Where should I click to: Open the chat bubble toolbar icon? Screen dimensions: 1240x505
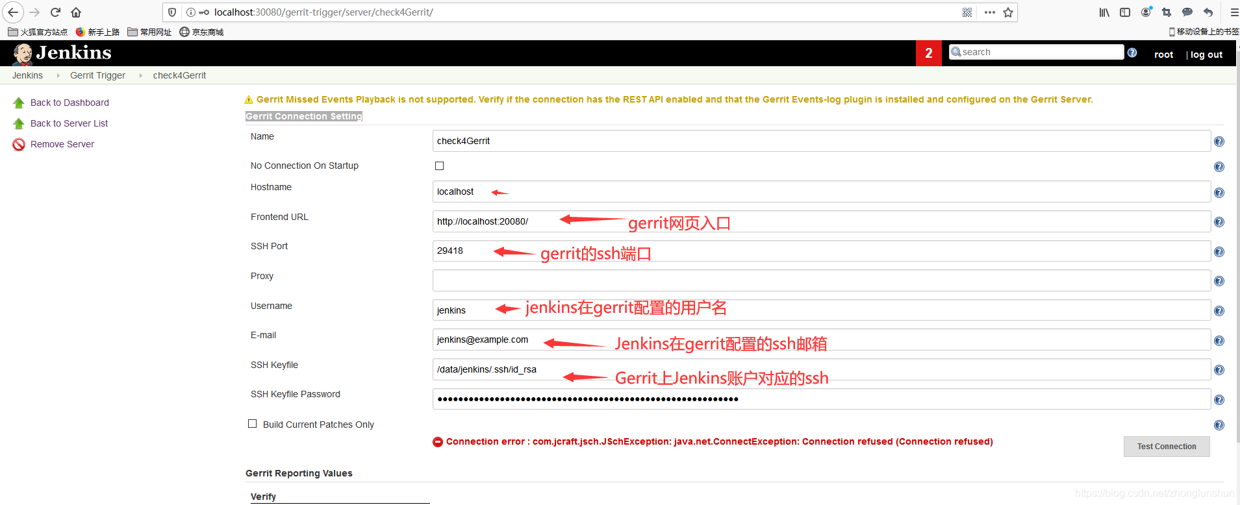pyautogui.click(x=1187, y=12)
